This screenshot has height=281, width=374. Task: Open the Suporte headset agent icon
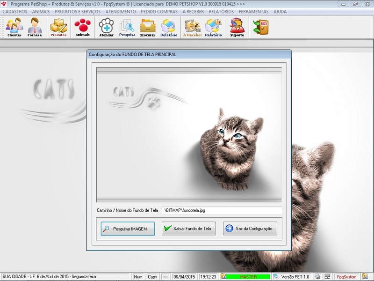coord(237,27)
